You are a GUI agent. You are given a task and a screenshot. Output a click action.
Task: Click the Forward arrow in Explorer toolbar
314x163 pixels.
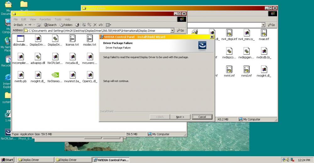[30, 25]
